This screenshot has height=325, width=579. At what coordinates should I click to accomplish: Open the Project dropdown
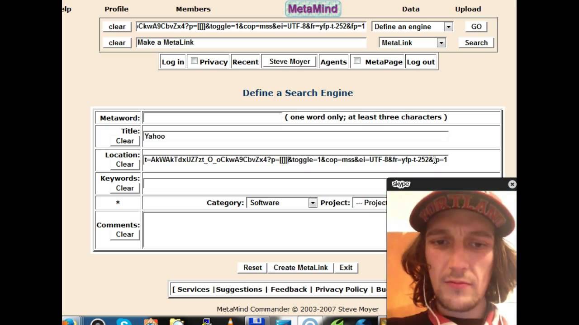click(370, 203)
